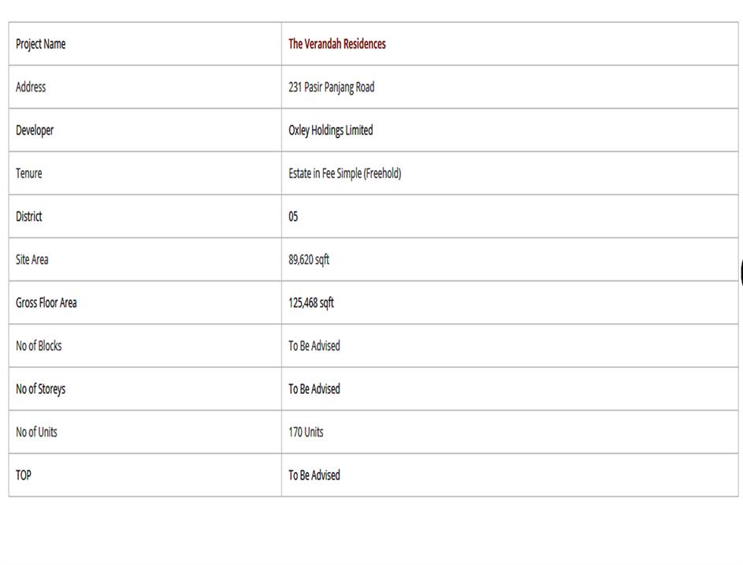This screenshot has width=743, height=565.
Task: Click the Project Name label cell
Action: (x=40, y=44)
